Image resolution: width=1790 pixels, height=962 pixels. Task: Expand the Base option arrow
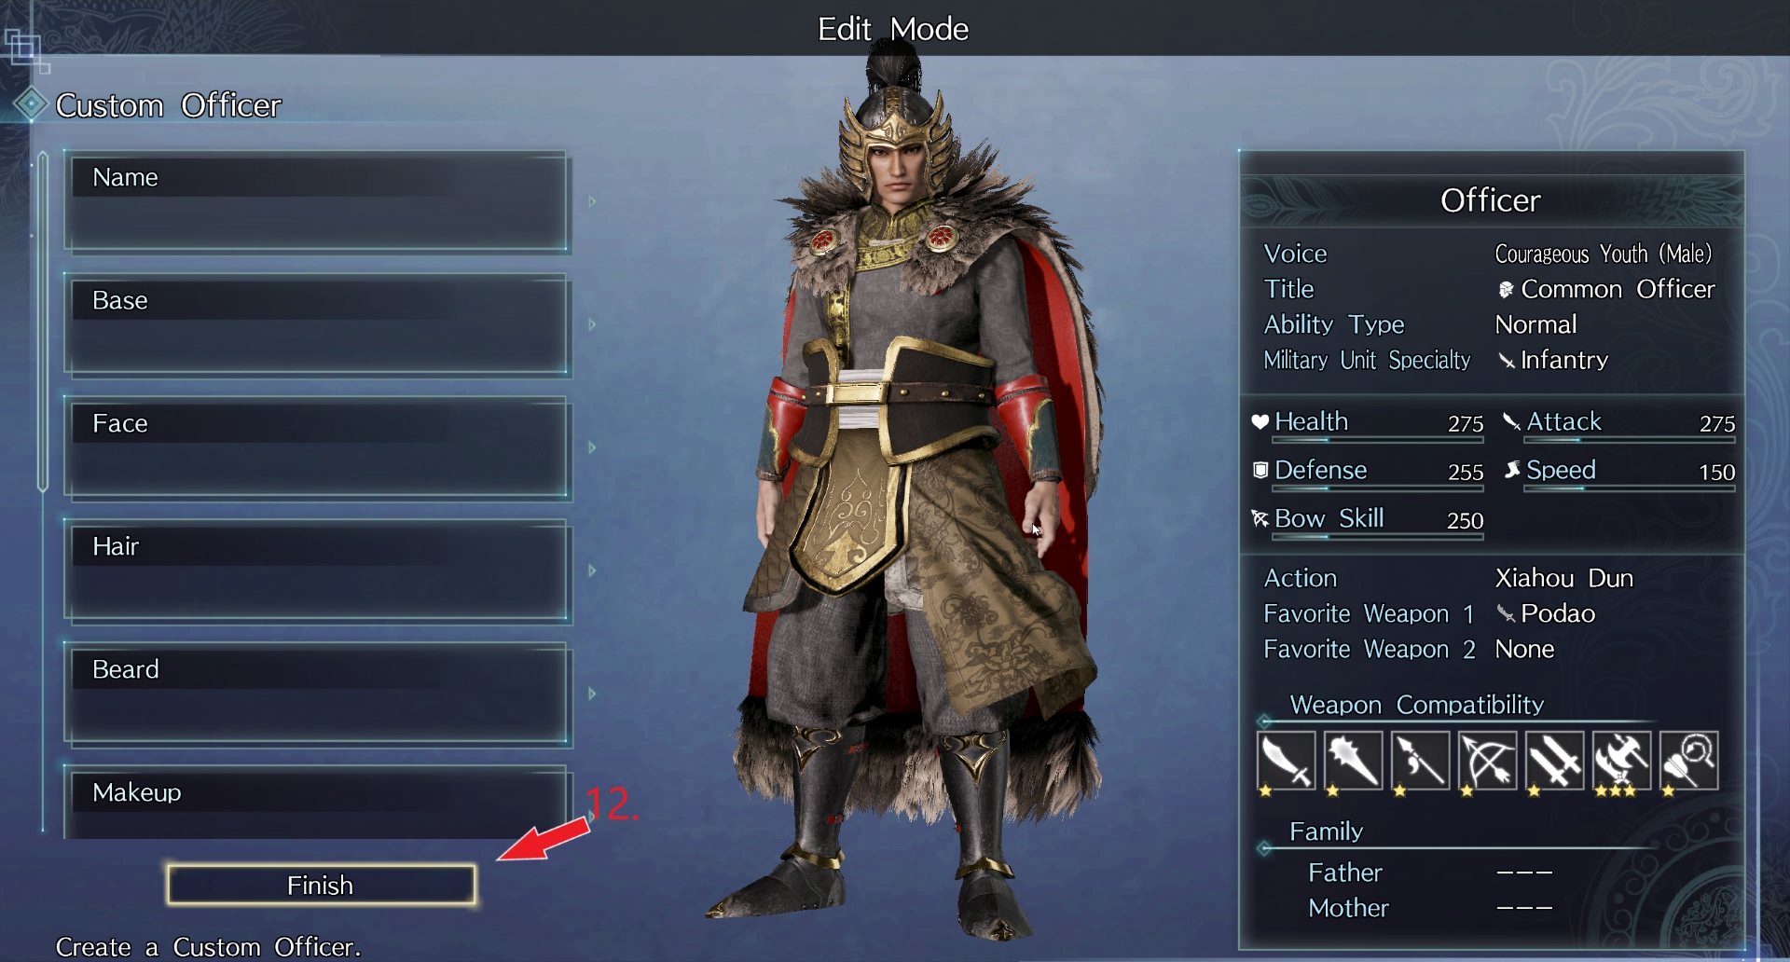tap(592, 324)
